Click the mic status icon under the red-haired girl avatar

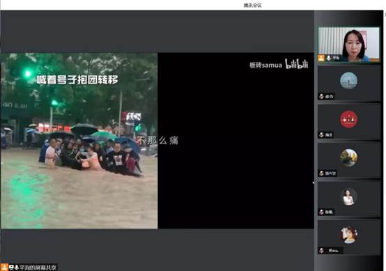[x=321, y=251]
